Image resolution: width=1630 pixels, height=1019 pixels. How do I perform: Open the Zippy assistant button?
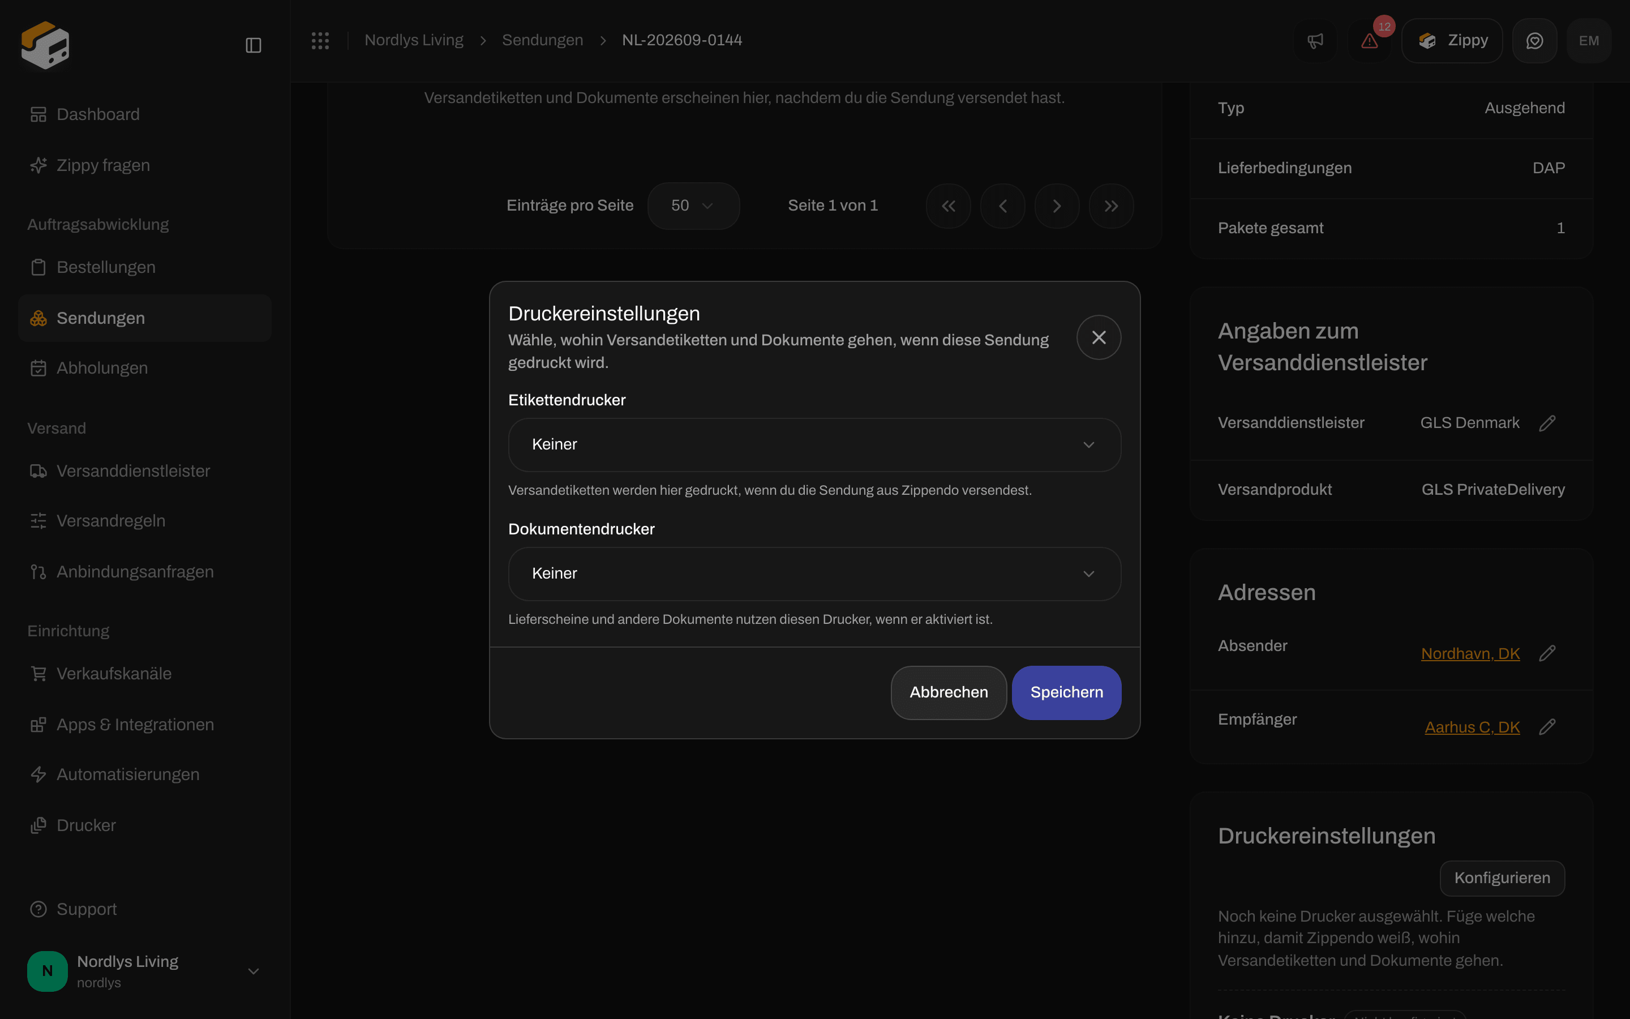(x=1452, y=41)
